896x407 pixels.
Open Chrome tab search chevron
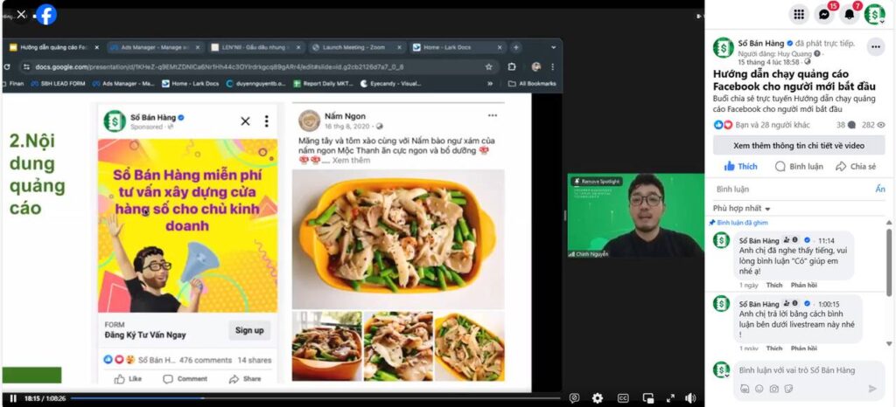[553, 47]
